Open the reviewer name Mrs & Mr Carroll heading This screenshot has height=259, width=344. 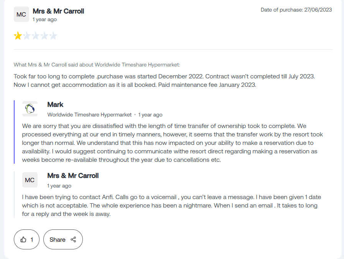click(x=58, y=11)
